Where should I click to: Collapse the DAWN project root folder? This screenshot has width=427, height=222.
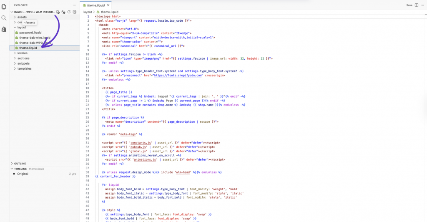click(x=12, y=12)
